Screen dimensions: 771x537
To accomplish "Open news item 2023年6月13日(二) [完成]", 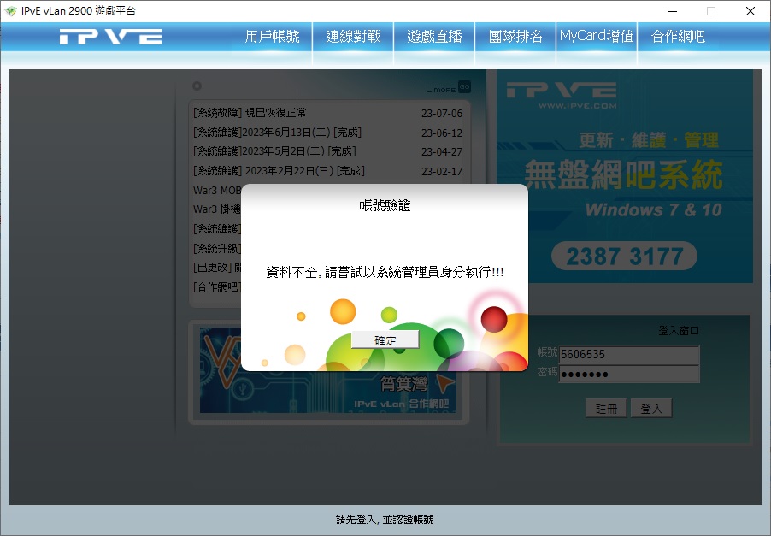I will pos(277,133).
